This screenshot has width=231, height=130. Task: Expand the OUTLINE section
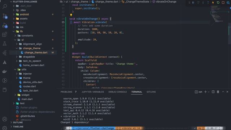pyautogui.click(x=18, y=122)
